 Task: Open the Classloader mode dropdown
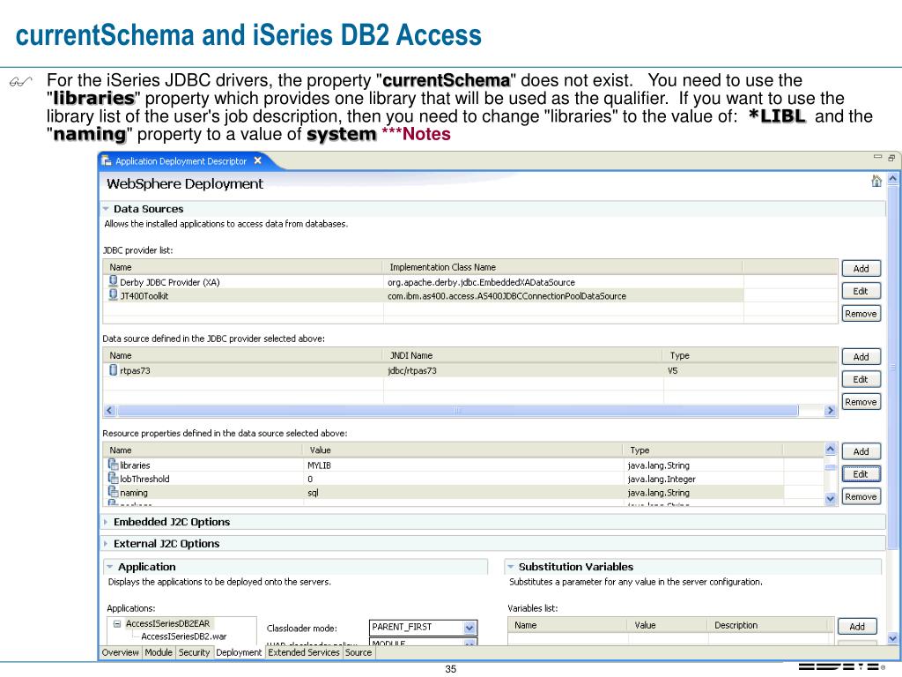[470, 628]
